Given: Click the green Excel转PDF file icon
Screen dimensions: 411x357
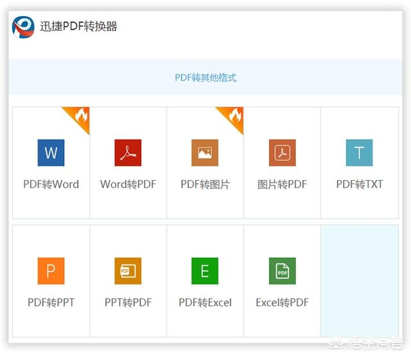Looking at the screenshot, I should coord(282,271).
